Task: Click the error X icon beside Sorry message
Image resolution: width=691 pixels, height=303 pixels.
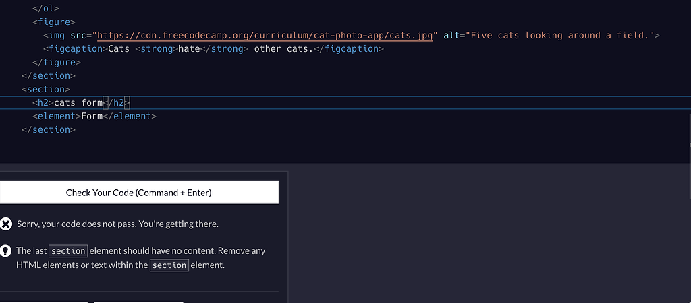Action: (x=6, y=224)
